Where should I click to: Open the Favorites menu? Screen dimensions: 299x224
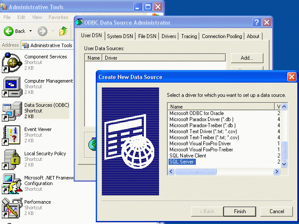58,17
